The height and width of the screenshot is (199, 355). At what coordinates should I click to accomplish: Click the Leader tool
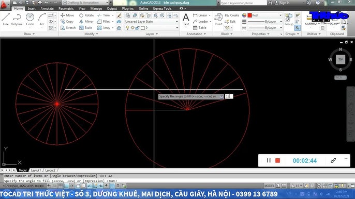(x=201, y=22)
